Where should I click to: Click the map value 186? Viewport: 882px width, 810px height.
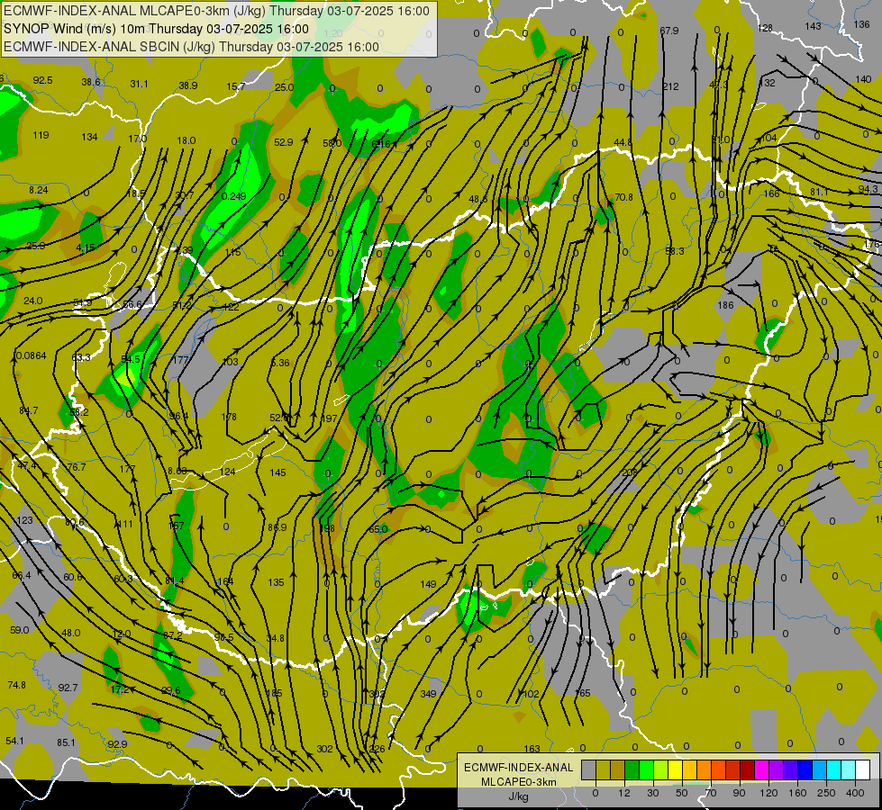coord(725,305)
